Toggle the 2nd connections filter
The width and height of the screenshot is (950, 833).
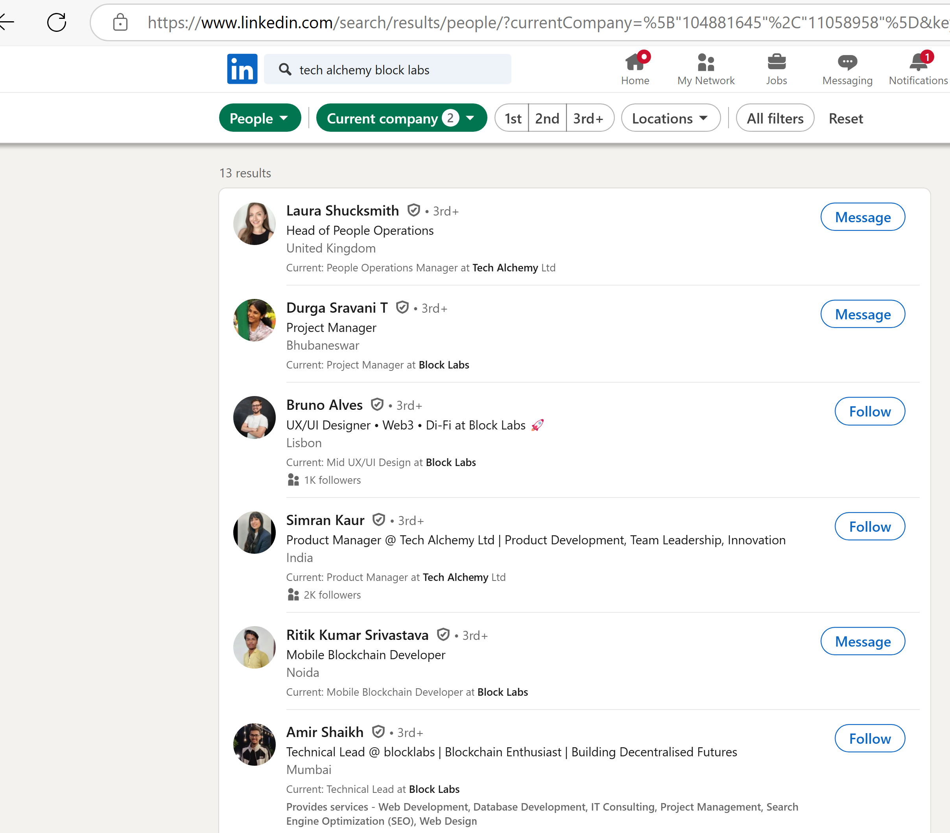[547, 118]
